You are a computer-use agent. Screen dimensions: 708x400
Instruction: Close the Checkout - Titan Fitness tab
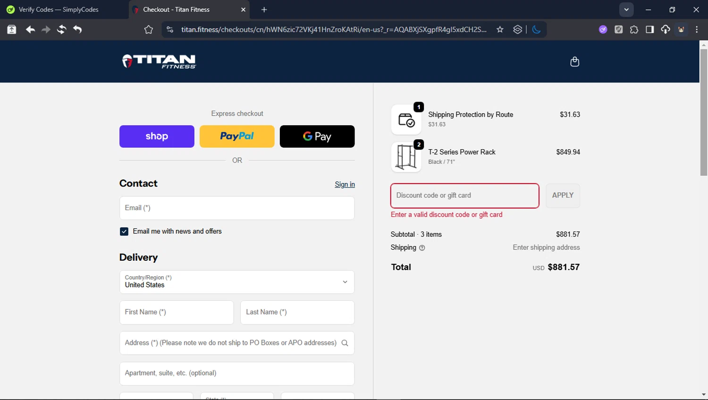(x=243, y=9)
